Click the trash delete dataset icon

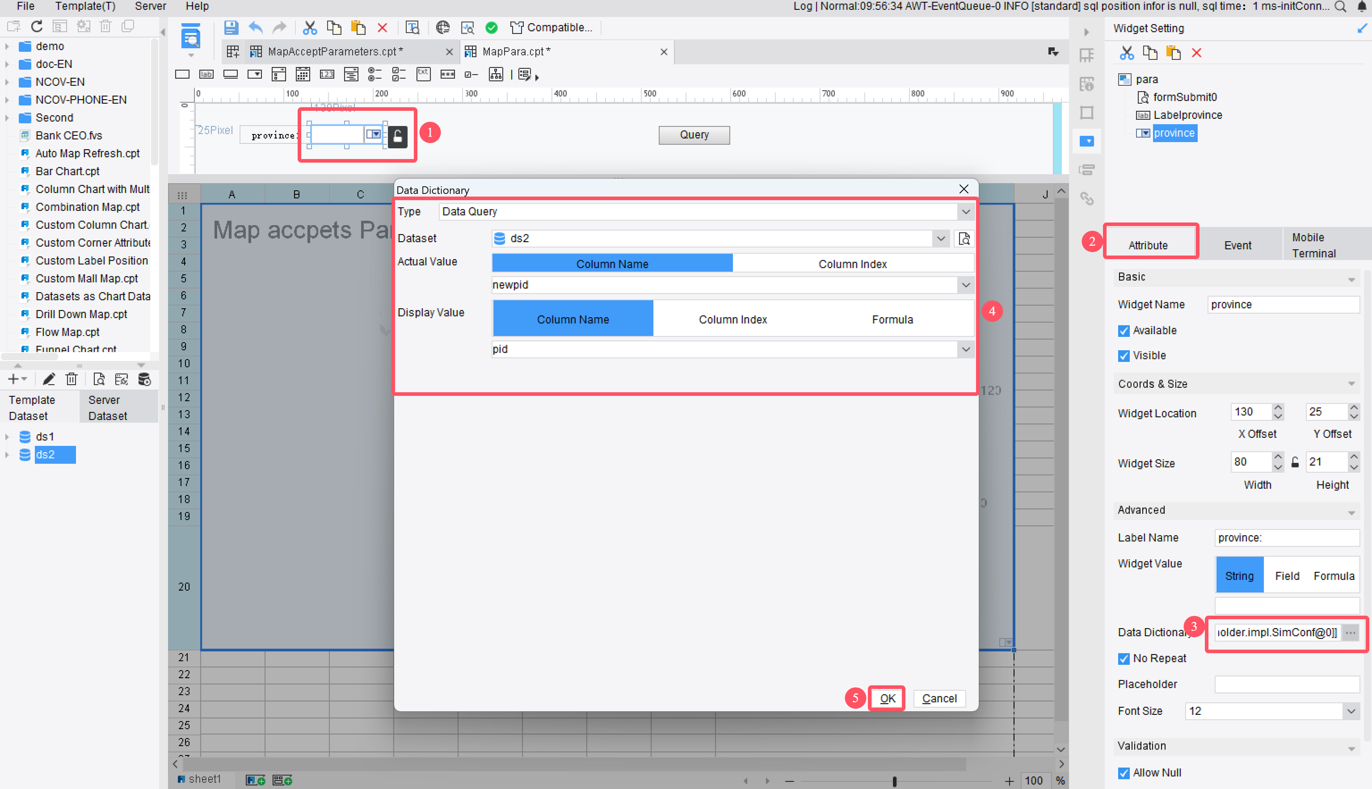tap(72, 379)
